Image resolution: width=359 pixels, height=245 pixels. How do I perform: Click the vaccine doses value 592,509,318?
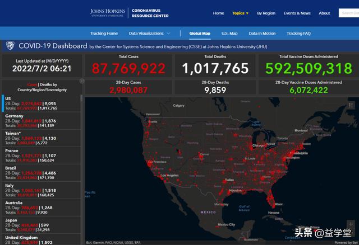coord(309,68)
